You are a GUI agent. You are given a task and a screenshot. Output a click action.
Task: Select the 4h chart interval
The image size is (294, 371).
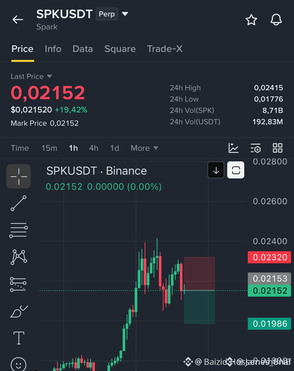(x=94, y=148)
